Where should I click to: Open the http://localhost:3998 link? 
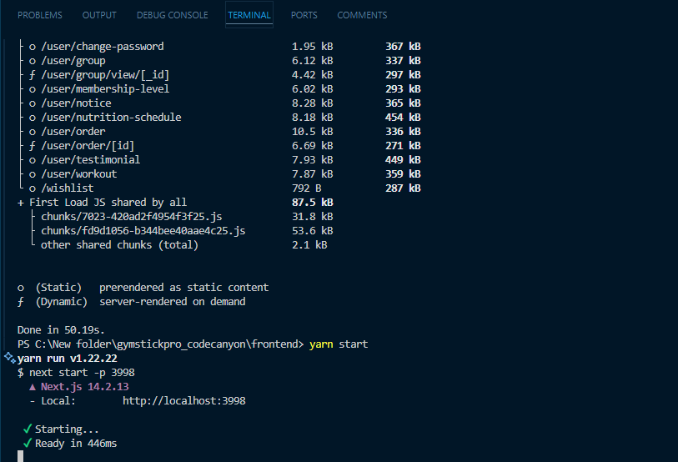tap(183, 401)
